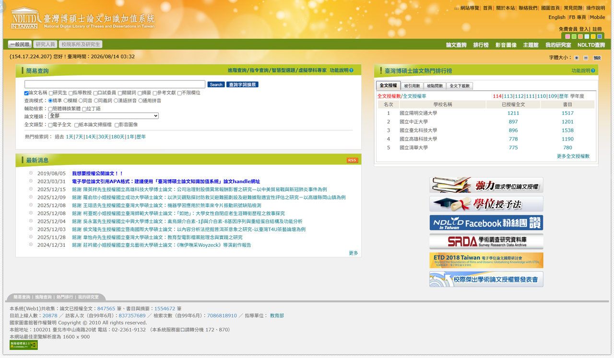
Task: Check the 參考文獻 checkbox
Action: coord(155,93)
